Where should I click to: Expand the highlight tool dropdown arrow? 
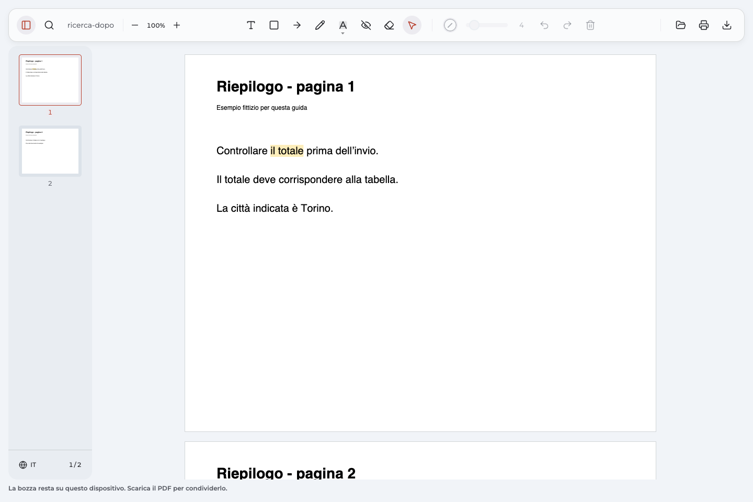click(x=343, y=33)
